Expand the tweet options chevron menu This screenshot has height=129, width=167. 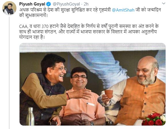[x=164, y=3]
